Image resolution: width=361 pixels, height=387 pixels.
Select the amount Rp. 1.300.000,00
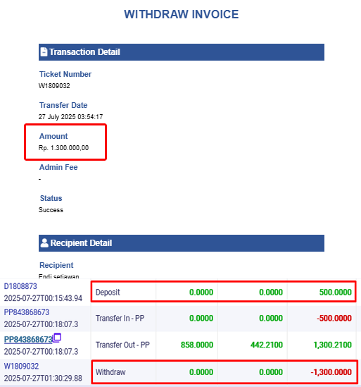click(63, 148)
